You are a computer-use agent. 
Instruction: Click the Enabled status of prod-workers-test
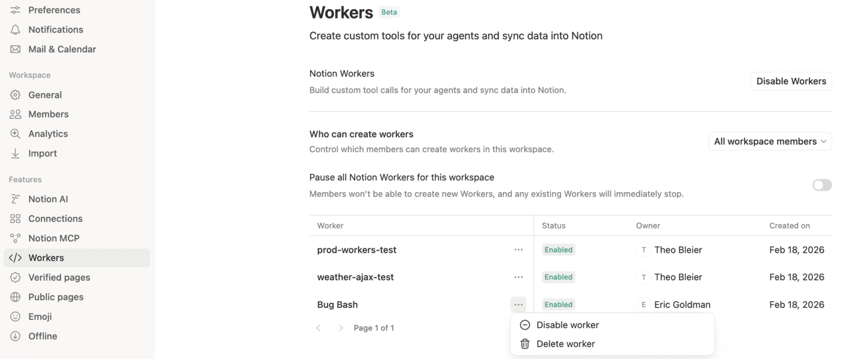558,250
